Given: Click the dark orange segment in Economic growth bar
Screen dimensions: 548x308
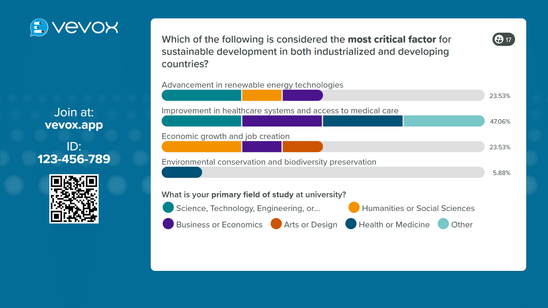Looking at the screenshot, I should click(303, 147).
